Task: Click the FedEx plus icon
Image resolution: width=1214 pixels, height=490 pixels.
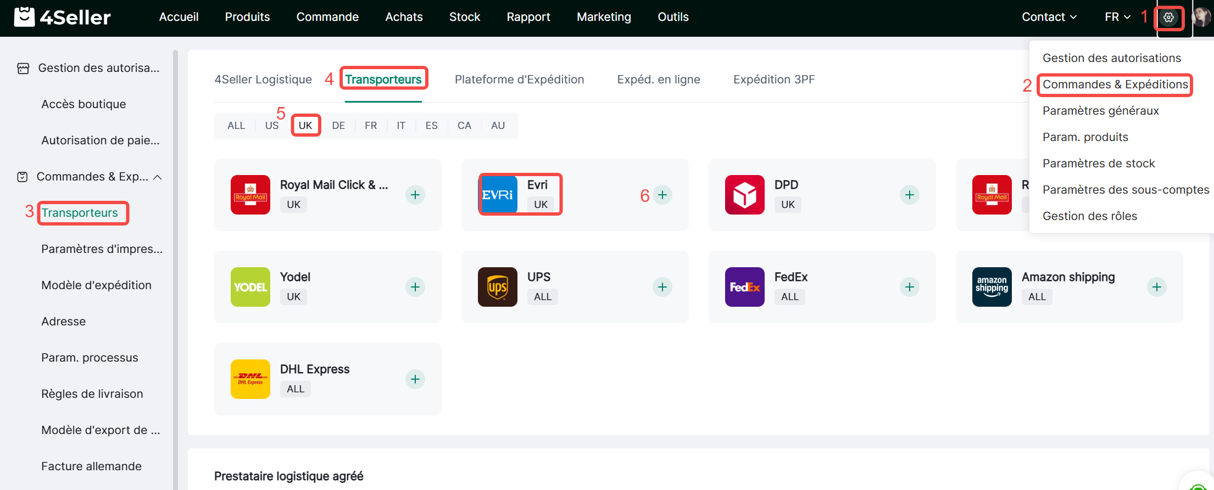Action: point(910,287)
